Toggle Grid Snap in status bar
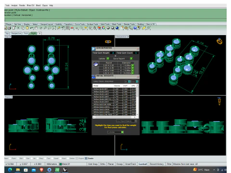This screenshot has height=173, width=231. pyautogui.click(x=93, y=164)
